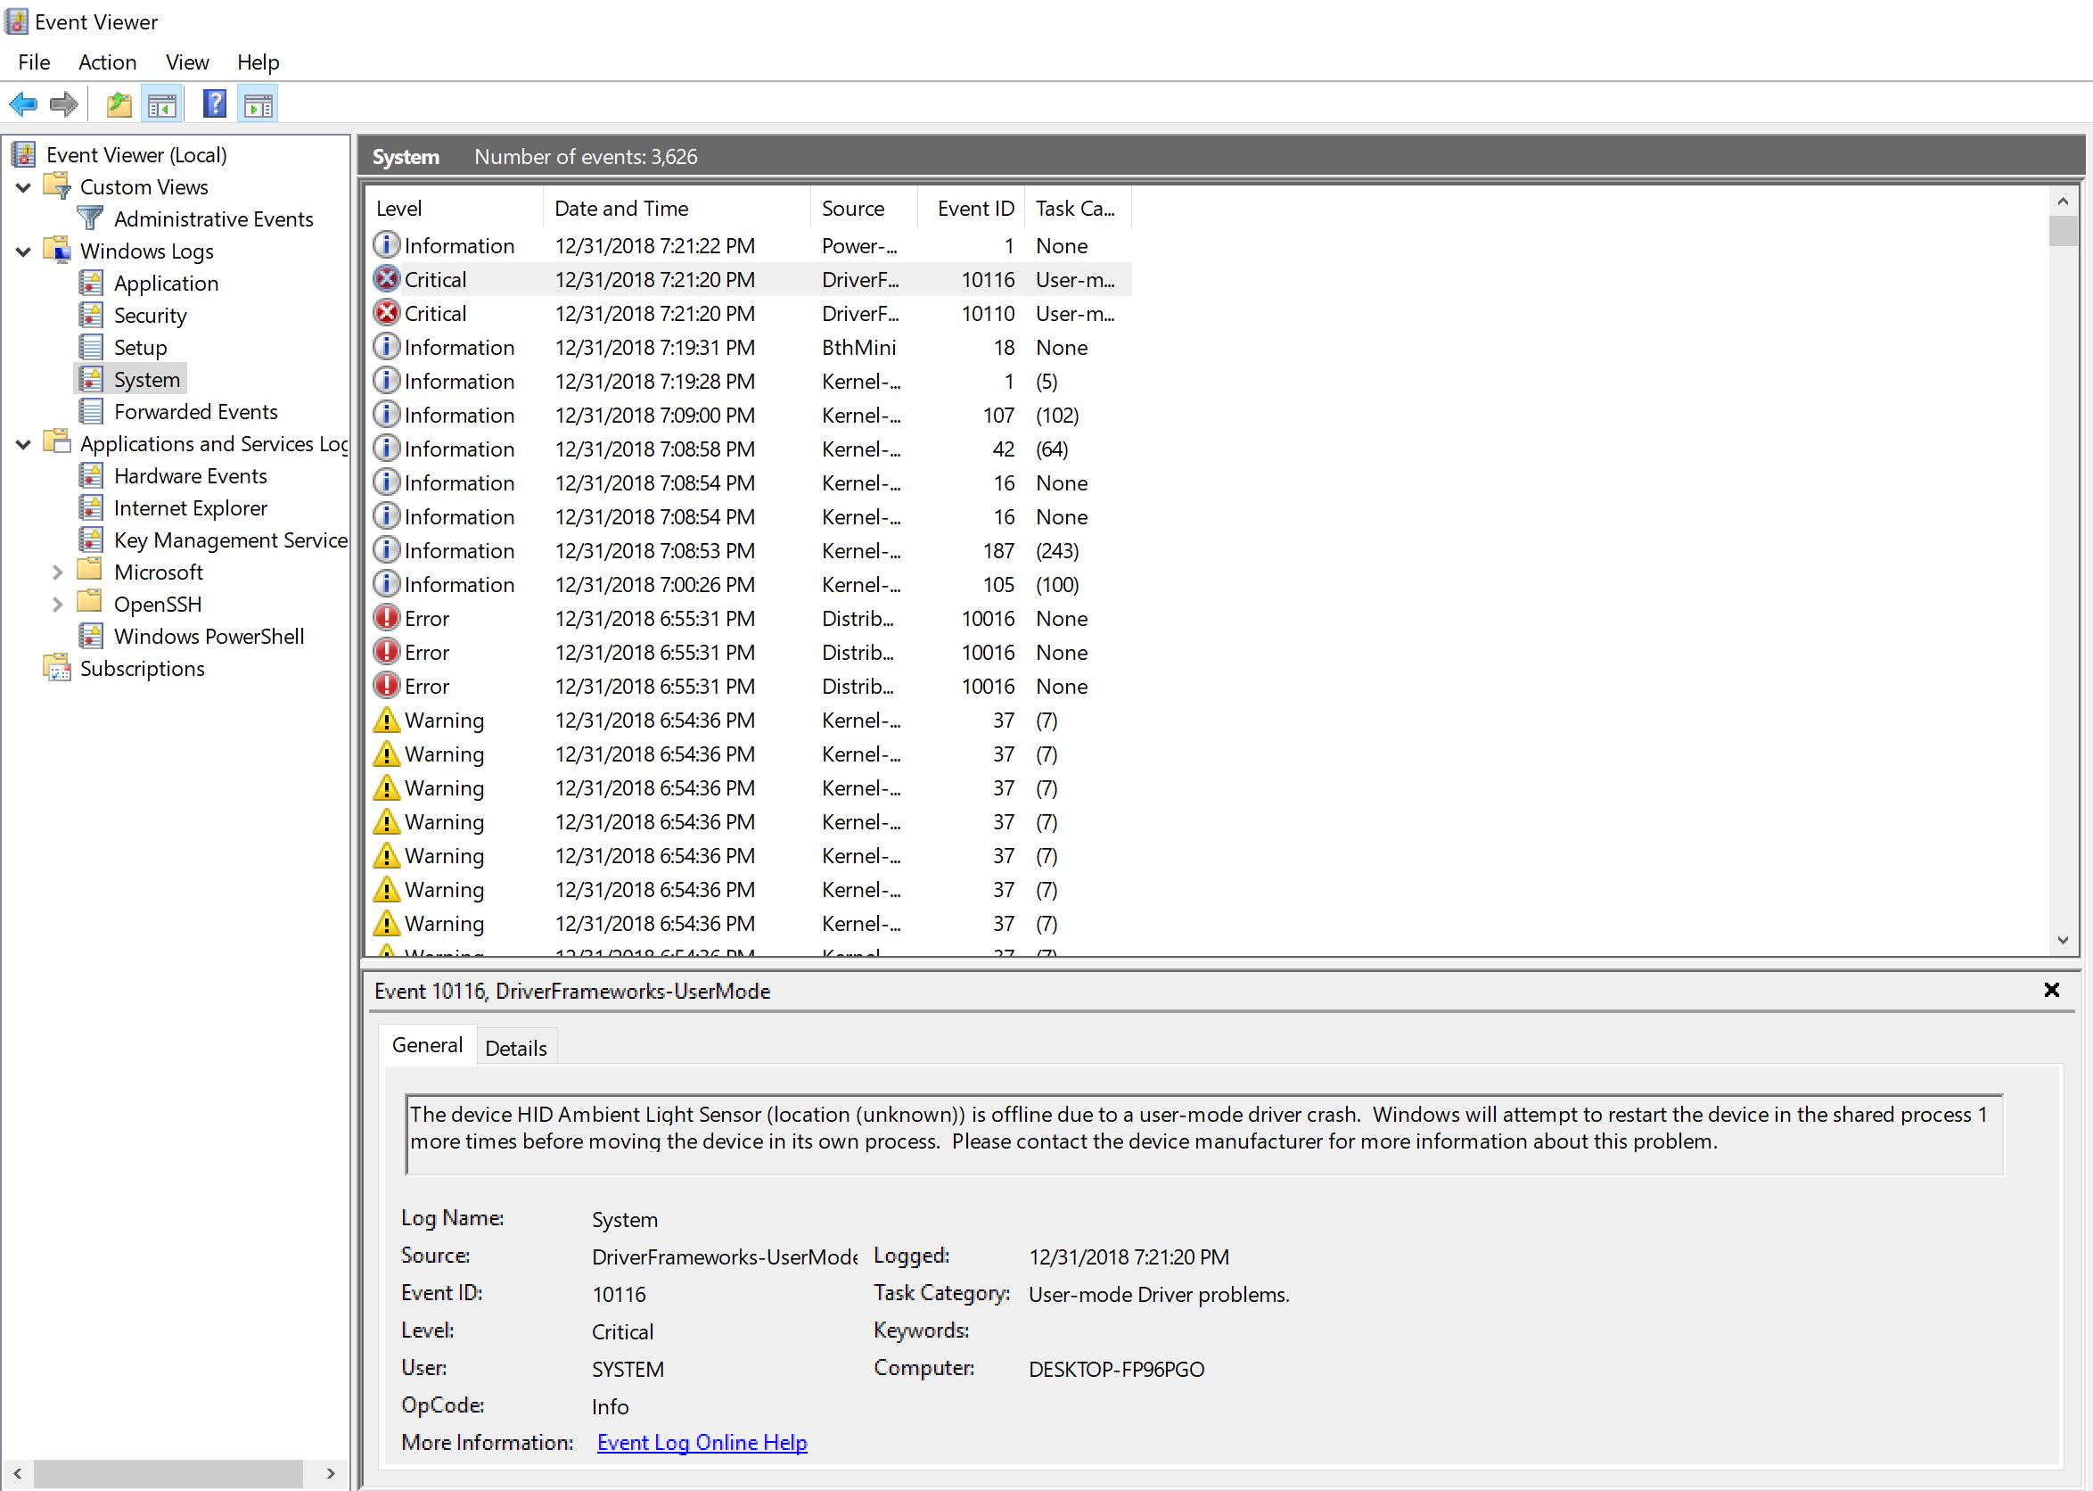The image size is (2093, 1491).
Task: Toggle the Show/Hide Console Tree icon
Action: 162,104
